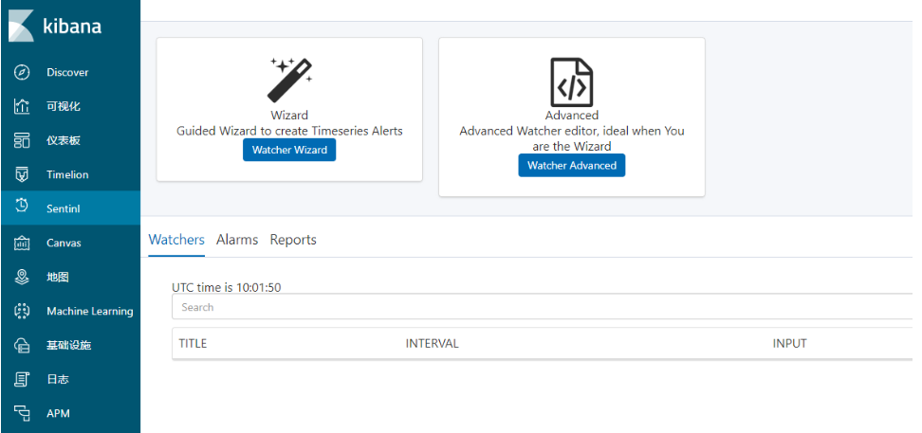Screen dimensions: 922x433
Task: Click the Watcher Advanced button
Action: coord(572,165)
